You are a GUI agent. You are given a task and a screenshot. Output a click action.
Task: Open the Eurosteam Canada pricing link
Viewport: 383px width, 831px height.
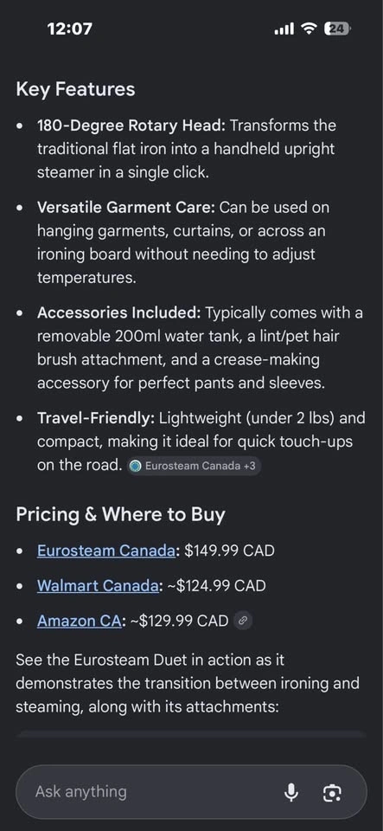[x=105, y=551]
